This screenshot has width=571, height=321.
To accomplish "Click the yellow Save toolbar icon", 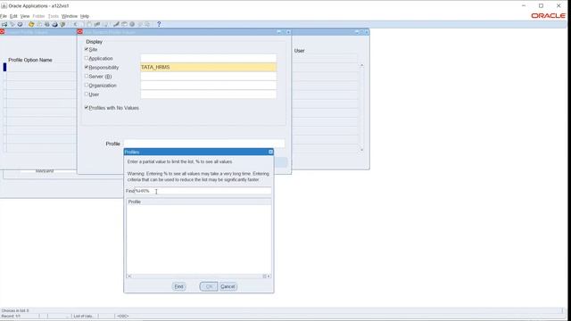I will click(x=31, y=24).
